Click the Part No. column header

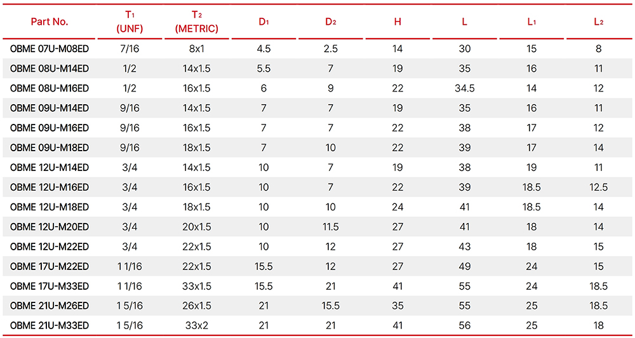click(x=50, y=22)
